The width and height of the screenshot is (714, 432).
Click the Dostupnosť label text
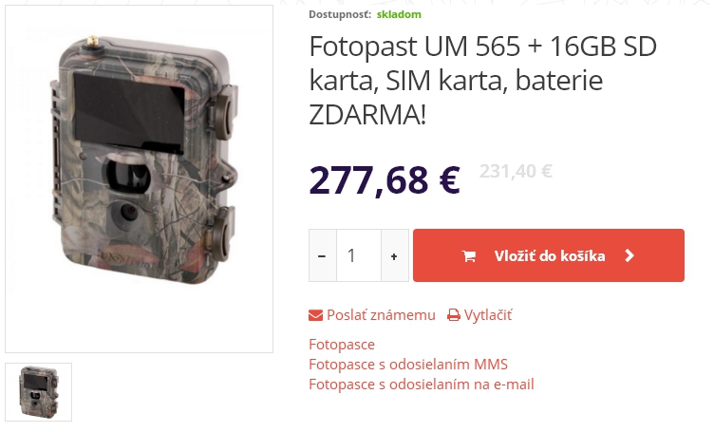pos(340,14)
